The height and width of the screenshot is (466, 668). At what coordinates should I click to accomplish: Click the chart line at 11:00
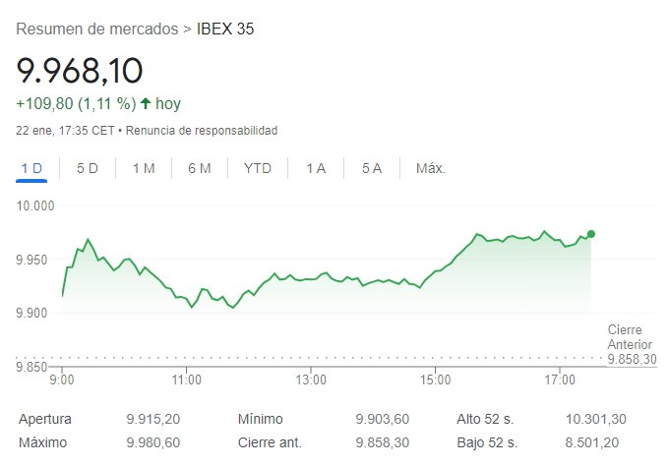(x=186, y=298)
